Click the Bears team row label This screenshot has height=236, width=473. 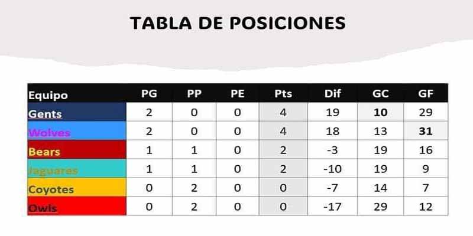click(x=77, y=150)
